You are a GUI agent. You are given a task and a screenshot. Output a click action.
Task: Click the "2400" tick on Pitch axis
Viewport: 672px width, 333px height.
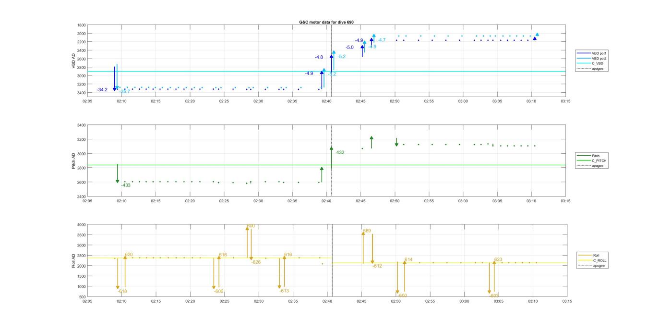click(x=81, y=197)
